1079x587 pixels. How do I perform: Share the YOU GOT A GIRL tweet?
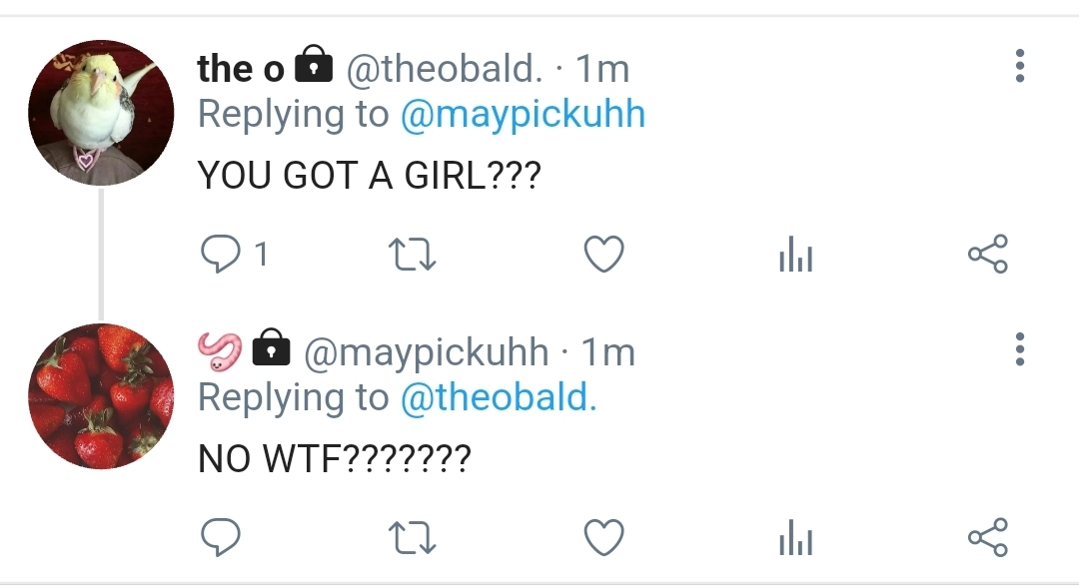click(988, 255)
